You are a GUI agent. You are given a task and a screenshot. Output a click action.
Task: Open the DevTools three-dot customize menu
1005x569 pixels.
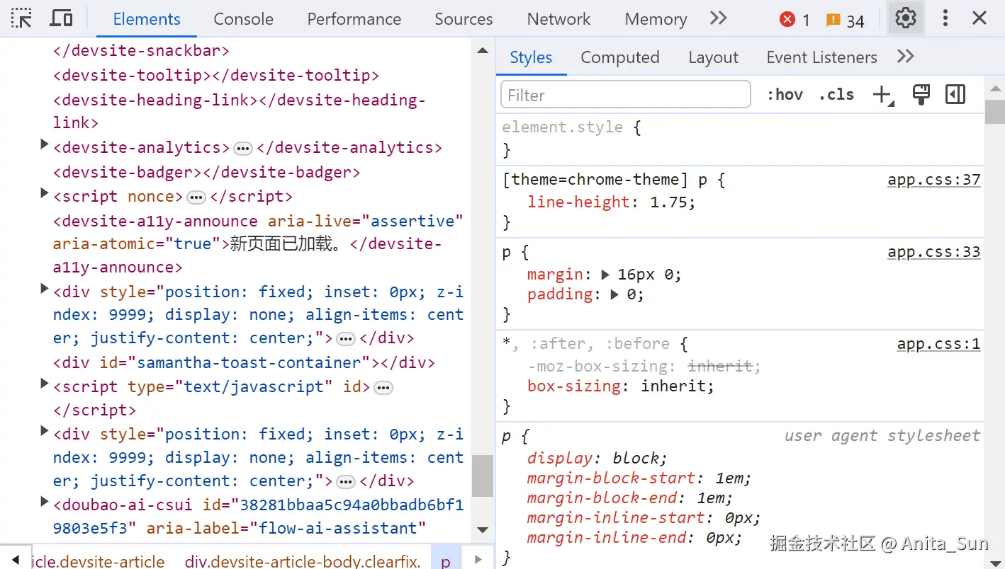click(x=945, y=18)
